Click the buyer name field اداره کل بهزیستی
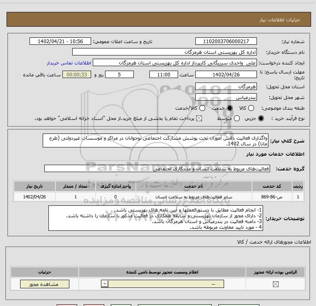This screenshot has height=306, width=316. [x=165, y=52]
